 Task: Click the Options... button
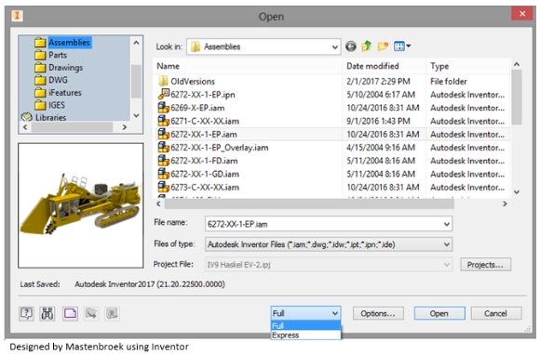tap(378, 313)
